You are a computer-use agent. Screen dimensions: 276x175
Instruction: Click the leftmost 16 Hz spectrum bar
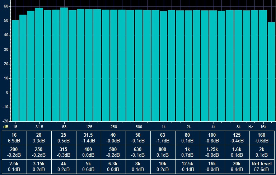click(x=15, y=72)
